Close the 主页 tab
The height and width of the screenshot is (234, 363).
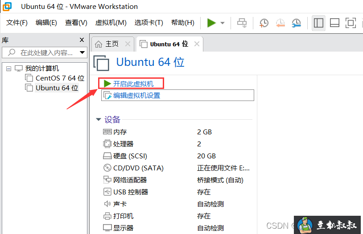click(128, 44)
